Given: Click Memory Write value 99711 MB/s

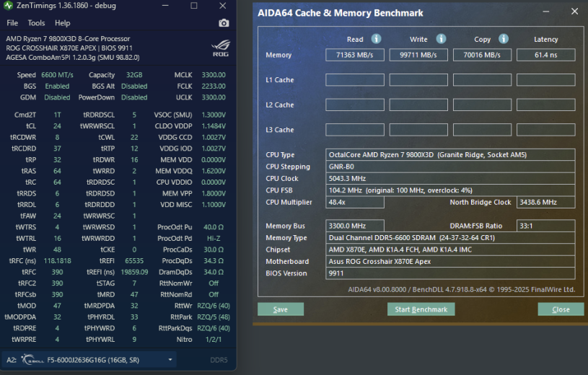Looking at the screenshot, I should (418, 55).
